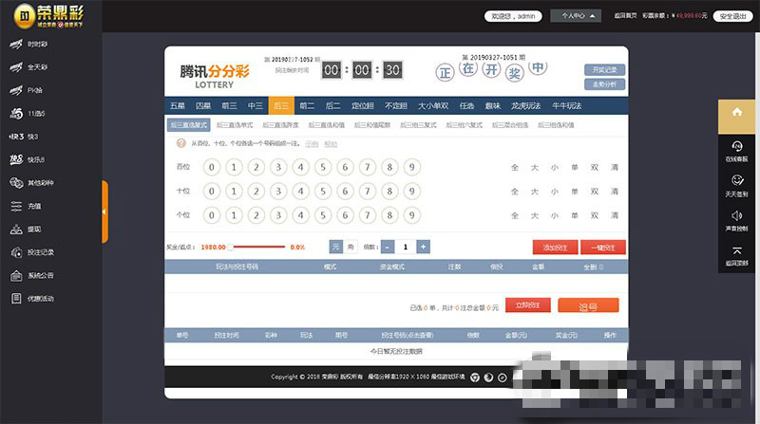Select number 9 in 百位 row
The height and width of the screenshot is (424, 760).
tap(411, 167)
